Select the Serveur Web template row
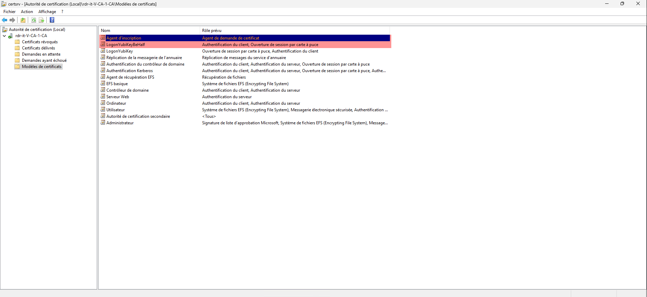The height and width of the screenshot is (297, 647). tap(118, 97)
